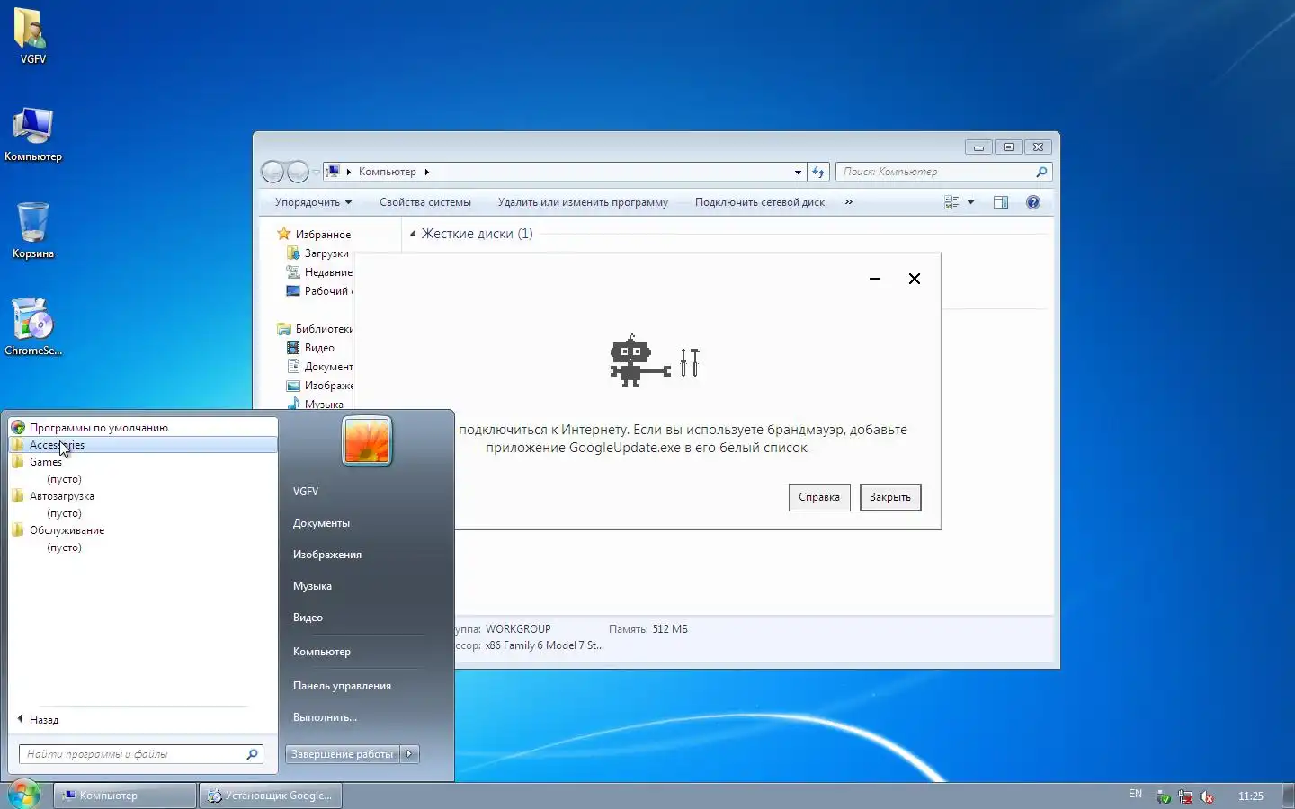Click the Справка button in installer dialog
This screenshot has height=809, width=1295.
819,497
